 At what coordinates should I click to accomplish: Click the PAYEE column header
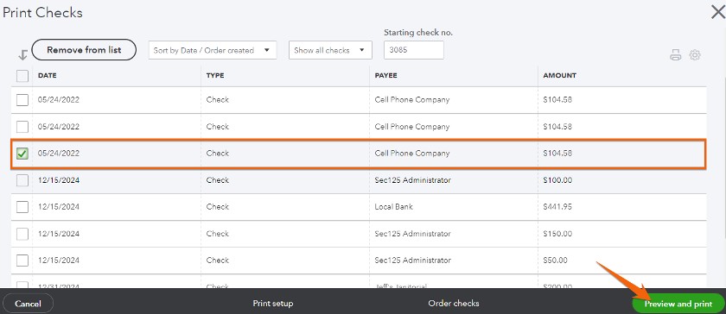pos(385,75)
